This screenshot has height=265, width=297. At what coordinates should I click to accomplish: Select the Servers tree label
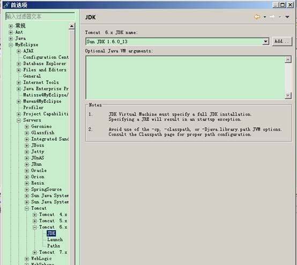pyautogui.click(x=32, y=120)
